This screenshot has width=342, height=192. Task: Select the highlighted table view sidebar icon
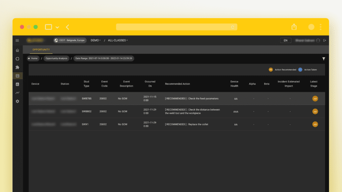click(x=17, y=76)
